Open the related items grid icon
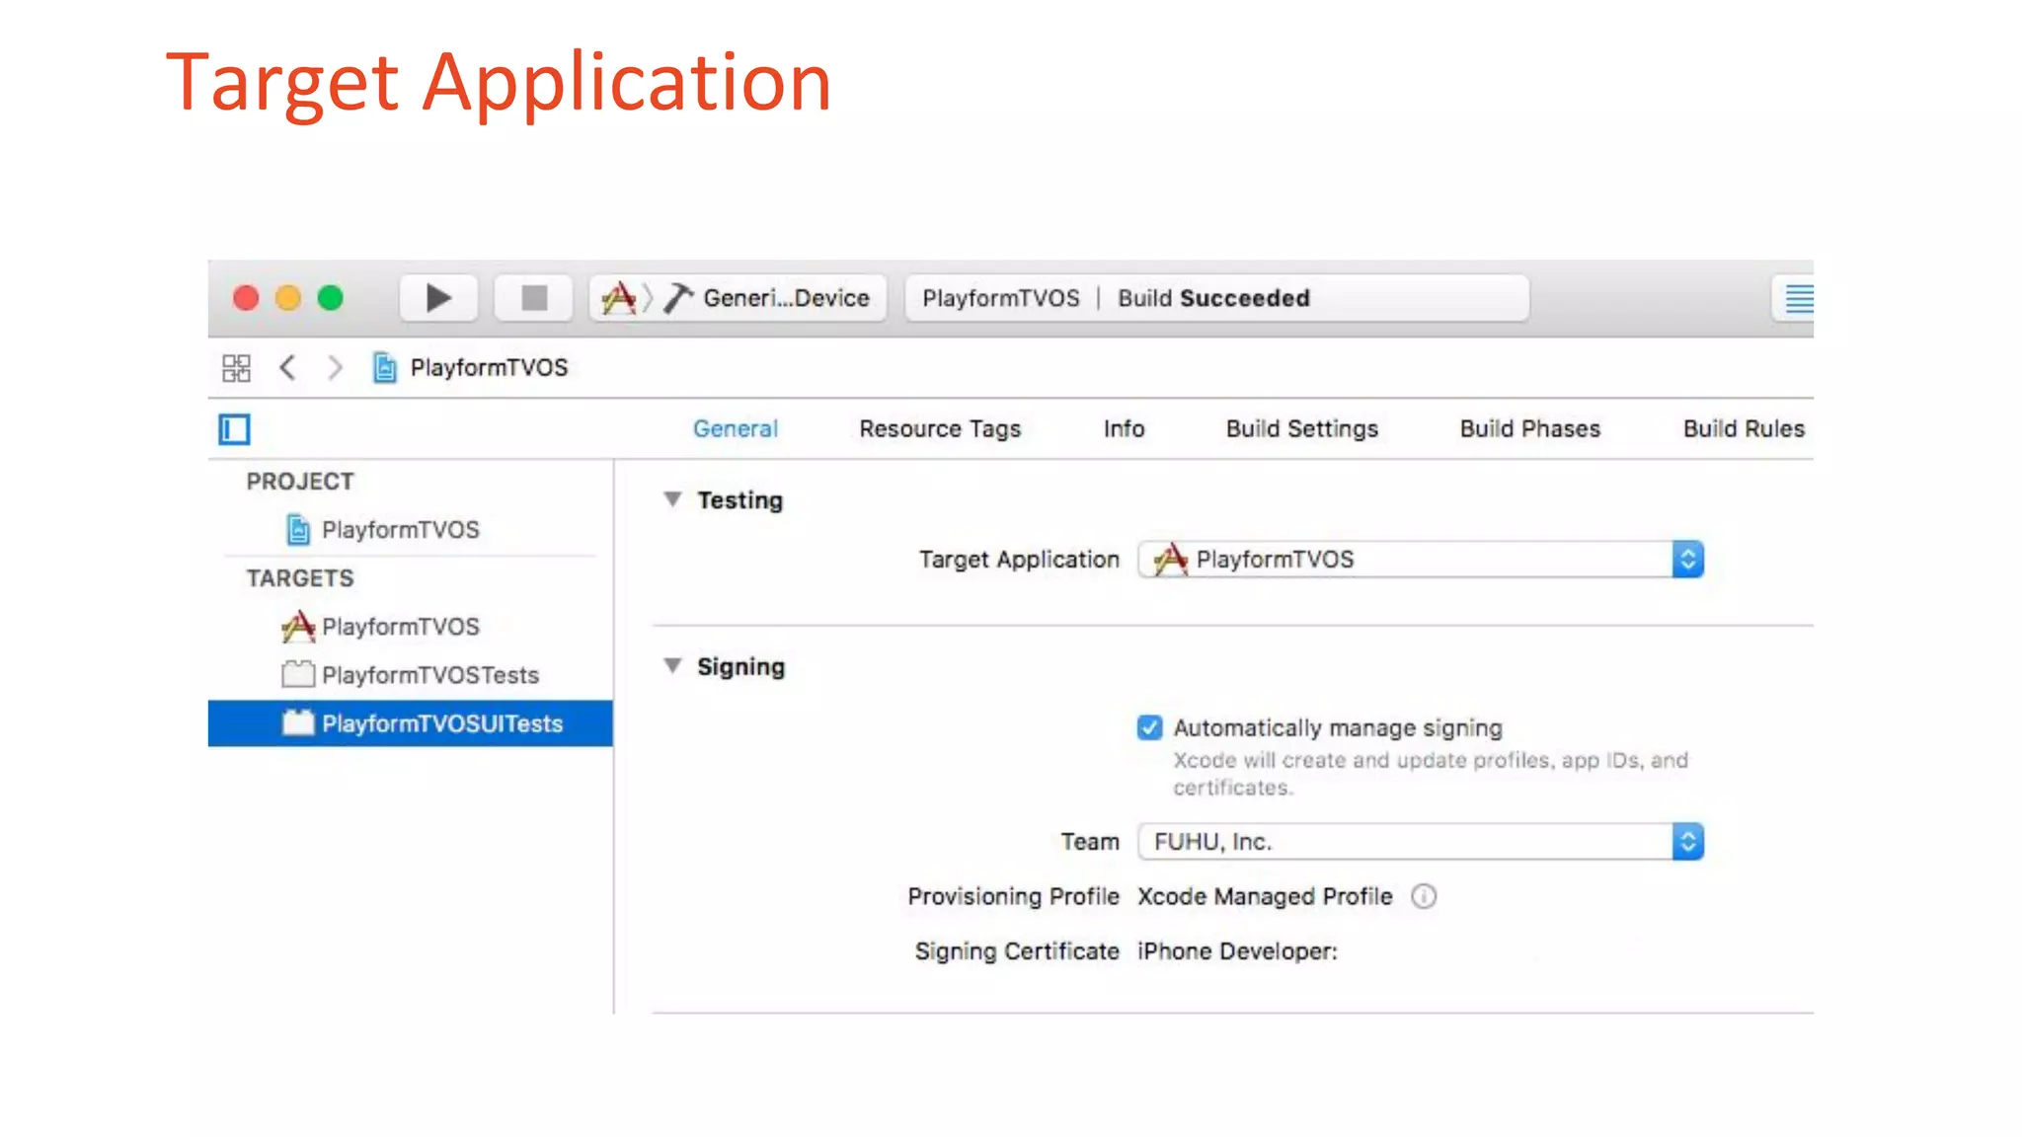2022x1137 pixels. pyautogui.click(x=236, y=368)
